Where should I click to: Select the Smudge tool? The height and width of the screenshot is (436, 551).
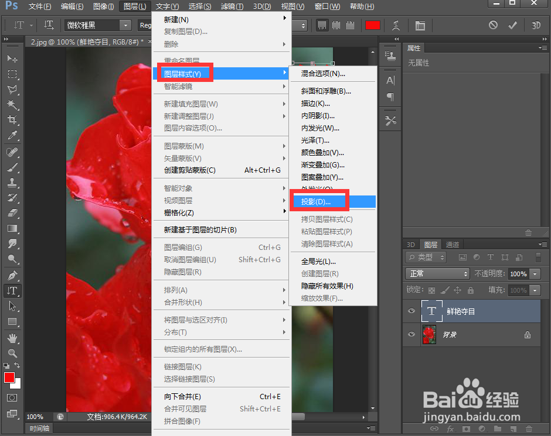point(12,243)
